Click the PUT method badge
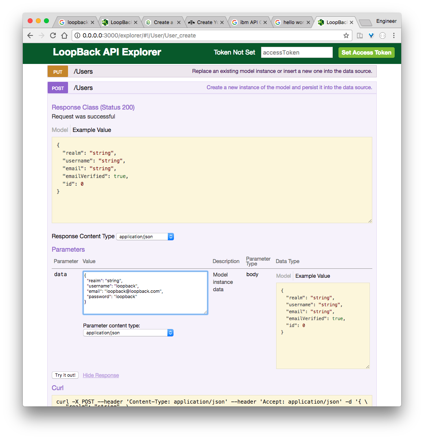This screenshot has width=424, height=439. coord(58,72)
